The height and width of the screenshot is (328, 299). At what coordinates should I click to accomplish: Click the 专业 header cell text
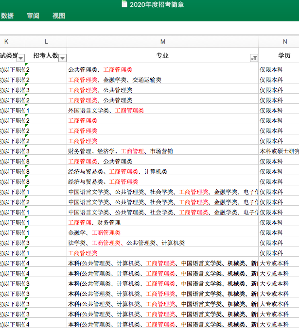tap(162, 56)
